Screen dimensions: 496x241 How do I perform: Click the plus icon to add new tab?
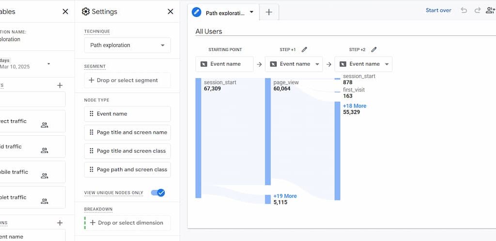[269, 13]
